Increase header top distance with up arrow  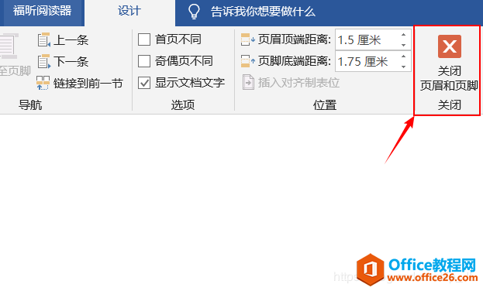[403, 35]
